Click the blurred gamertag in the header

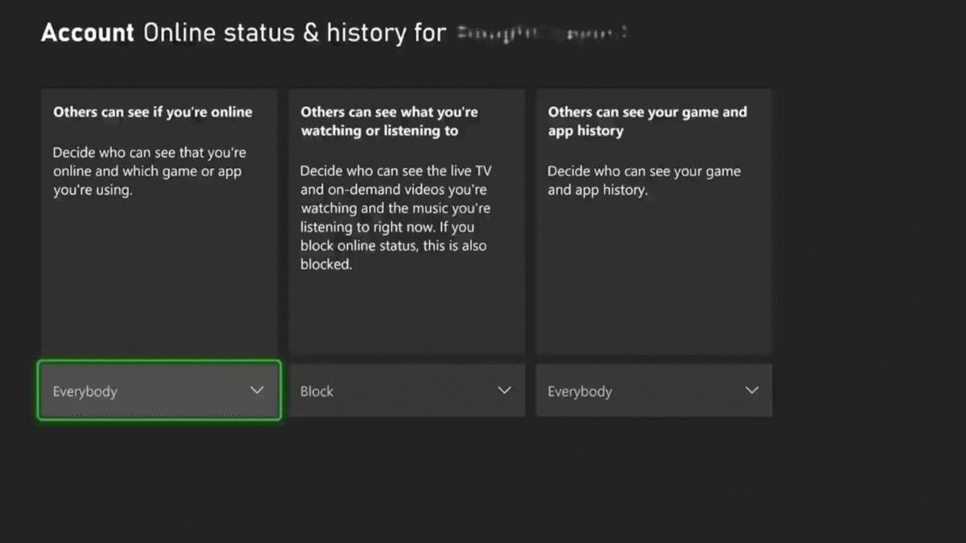click(541, 33)
